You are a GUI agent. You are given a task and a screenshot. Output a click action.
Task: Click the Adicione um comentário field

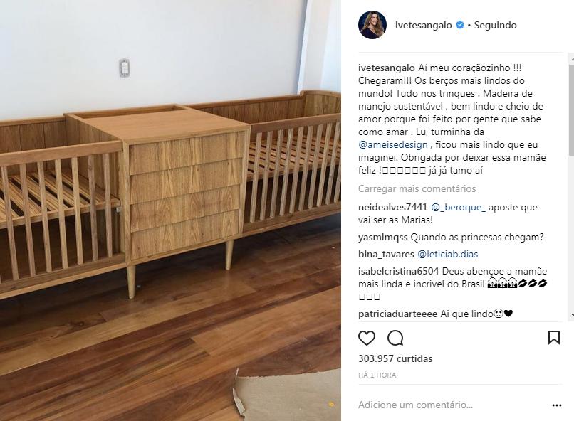coord(452,405)
